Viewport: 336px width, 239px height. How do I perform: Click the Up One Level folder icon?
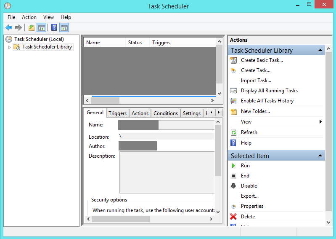pyautogui.click(x=32, y=27)
